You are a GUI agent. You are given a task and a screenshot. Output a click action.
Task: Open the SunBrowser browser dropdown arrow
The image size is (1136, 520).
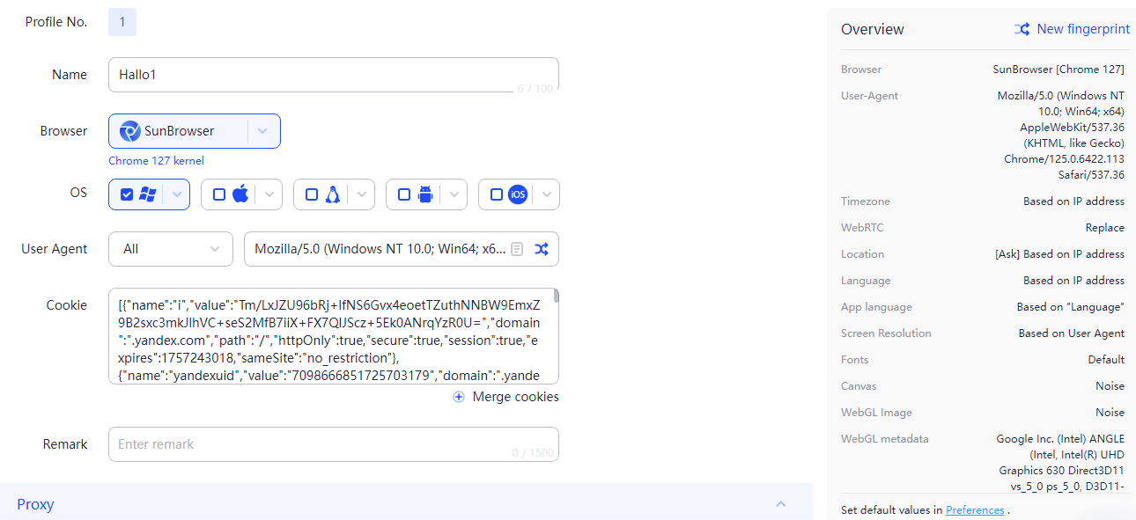(x=262, y=131)
